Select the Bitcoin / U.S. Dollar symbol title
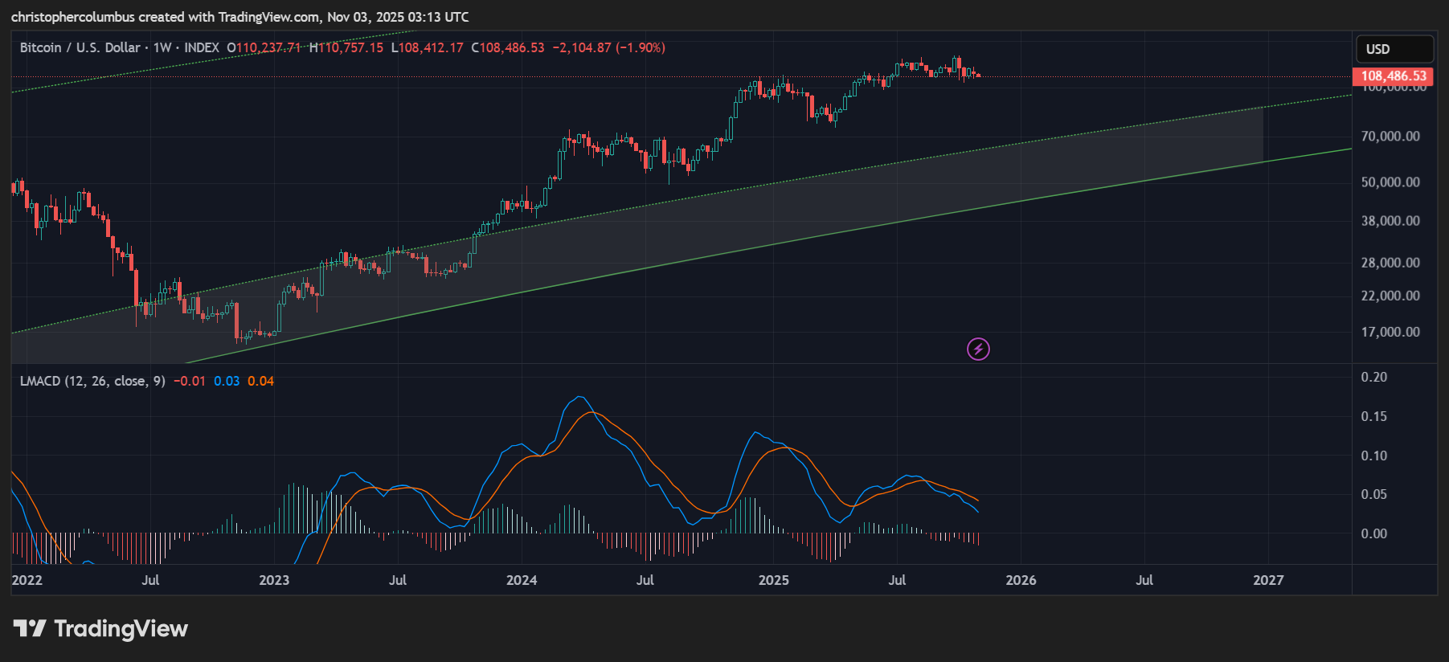This screenshot has width=1449, height=662. 80,47
